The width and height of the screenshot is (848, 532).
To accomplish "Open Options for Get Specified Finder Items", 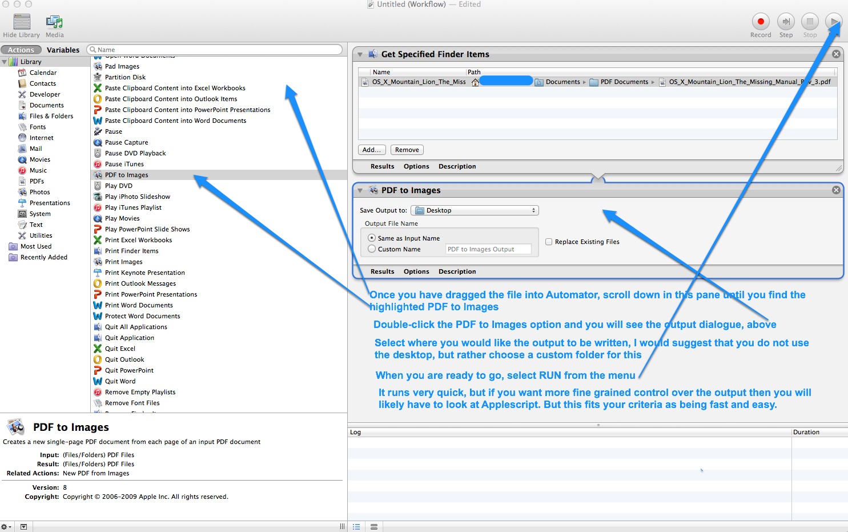I will [x=416, y=166].
